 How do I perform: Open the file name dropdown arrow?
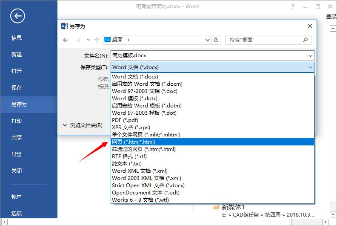[x=310, y=56]
